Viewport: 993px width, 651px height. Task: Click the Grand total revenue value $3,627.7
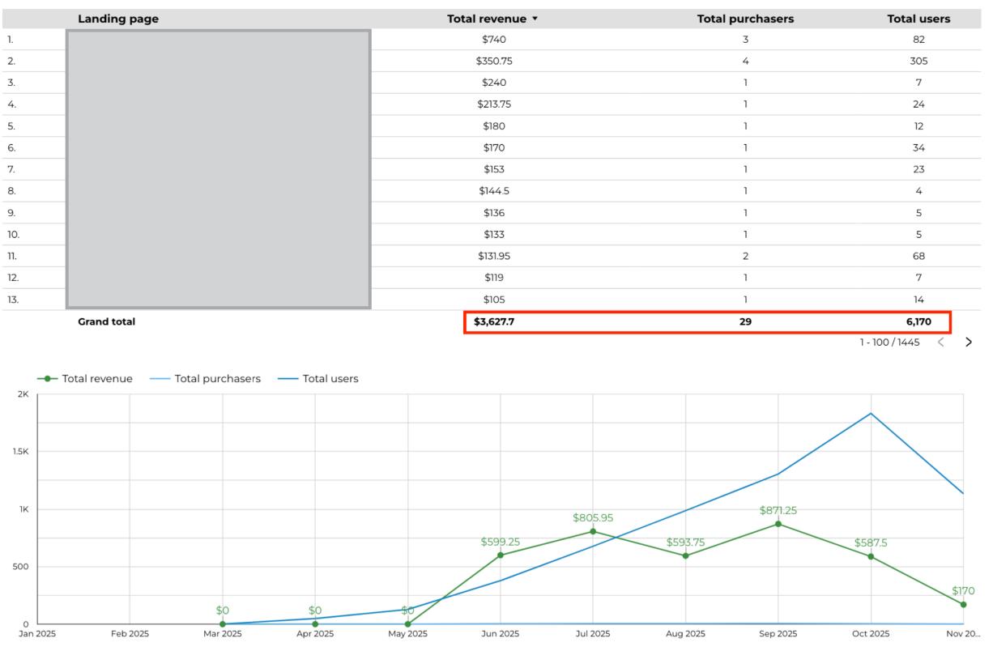tap(494, 321)
